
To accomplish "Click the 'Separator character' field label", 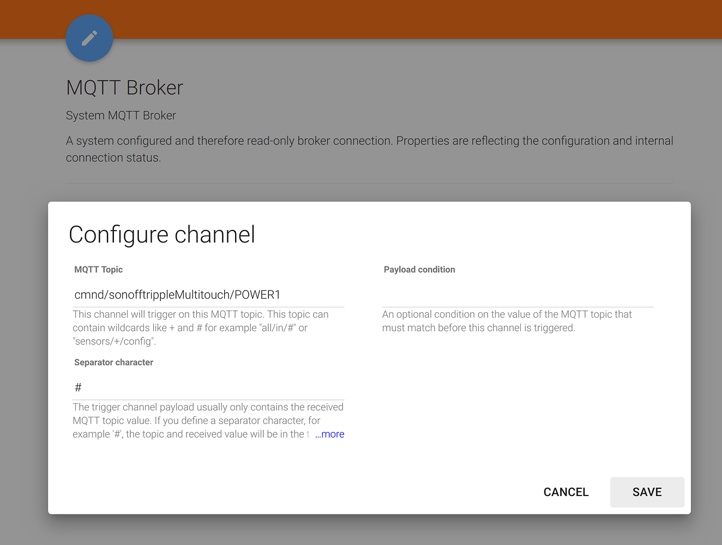I will [x=113, y=362].
